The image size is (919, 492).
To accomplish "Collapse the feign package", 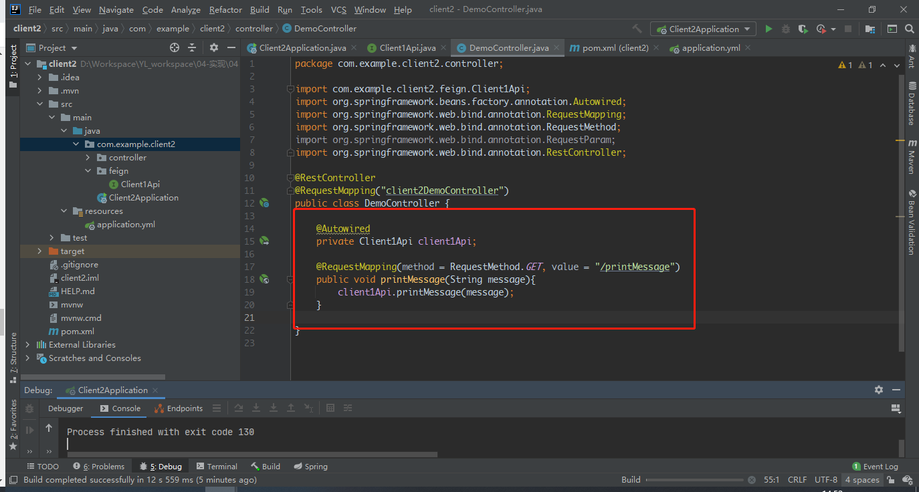I will 88,170.
